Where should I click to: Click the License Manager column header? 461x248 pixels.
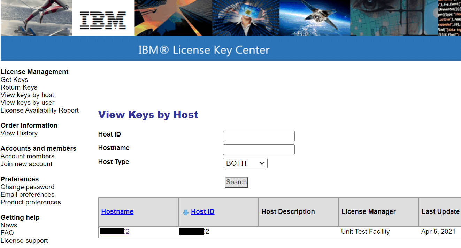pos(369,212)
